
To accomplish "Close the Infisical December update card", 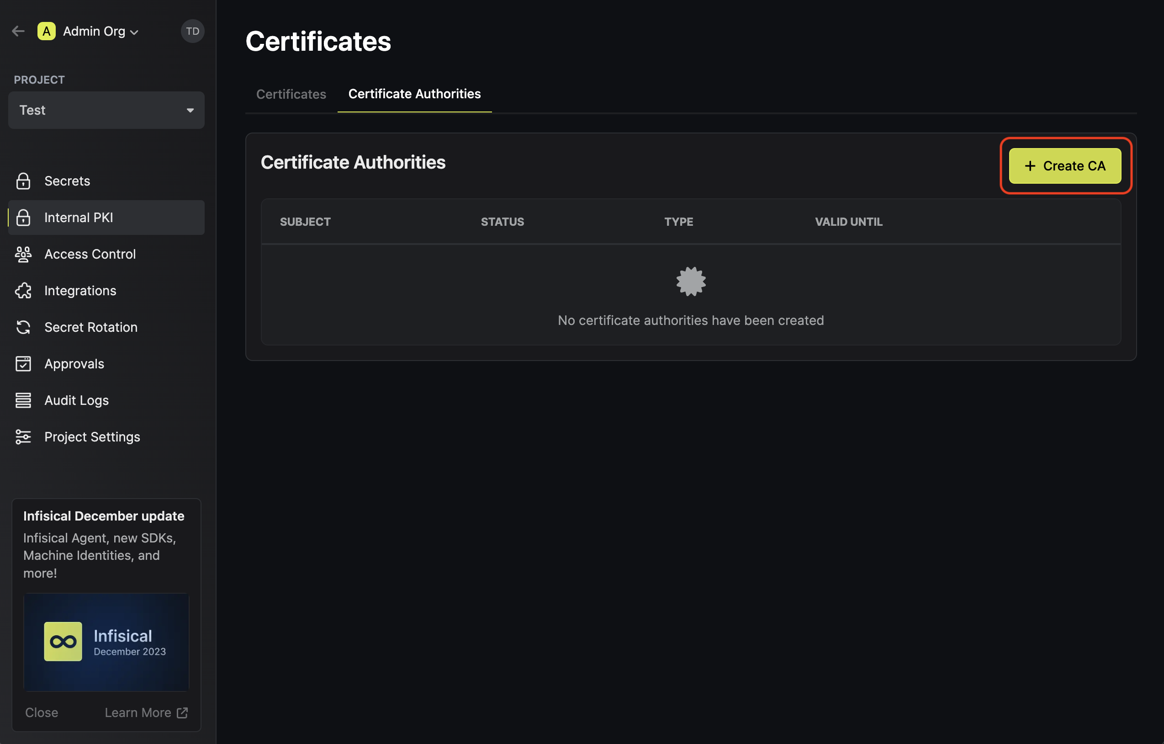I will 42,712.
